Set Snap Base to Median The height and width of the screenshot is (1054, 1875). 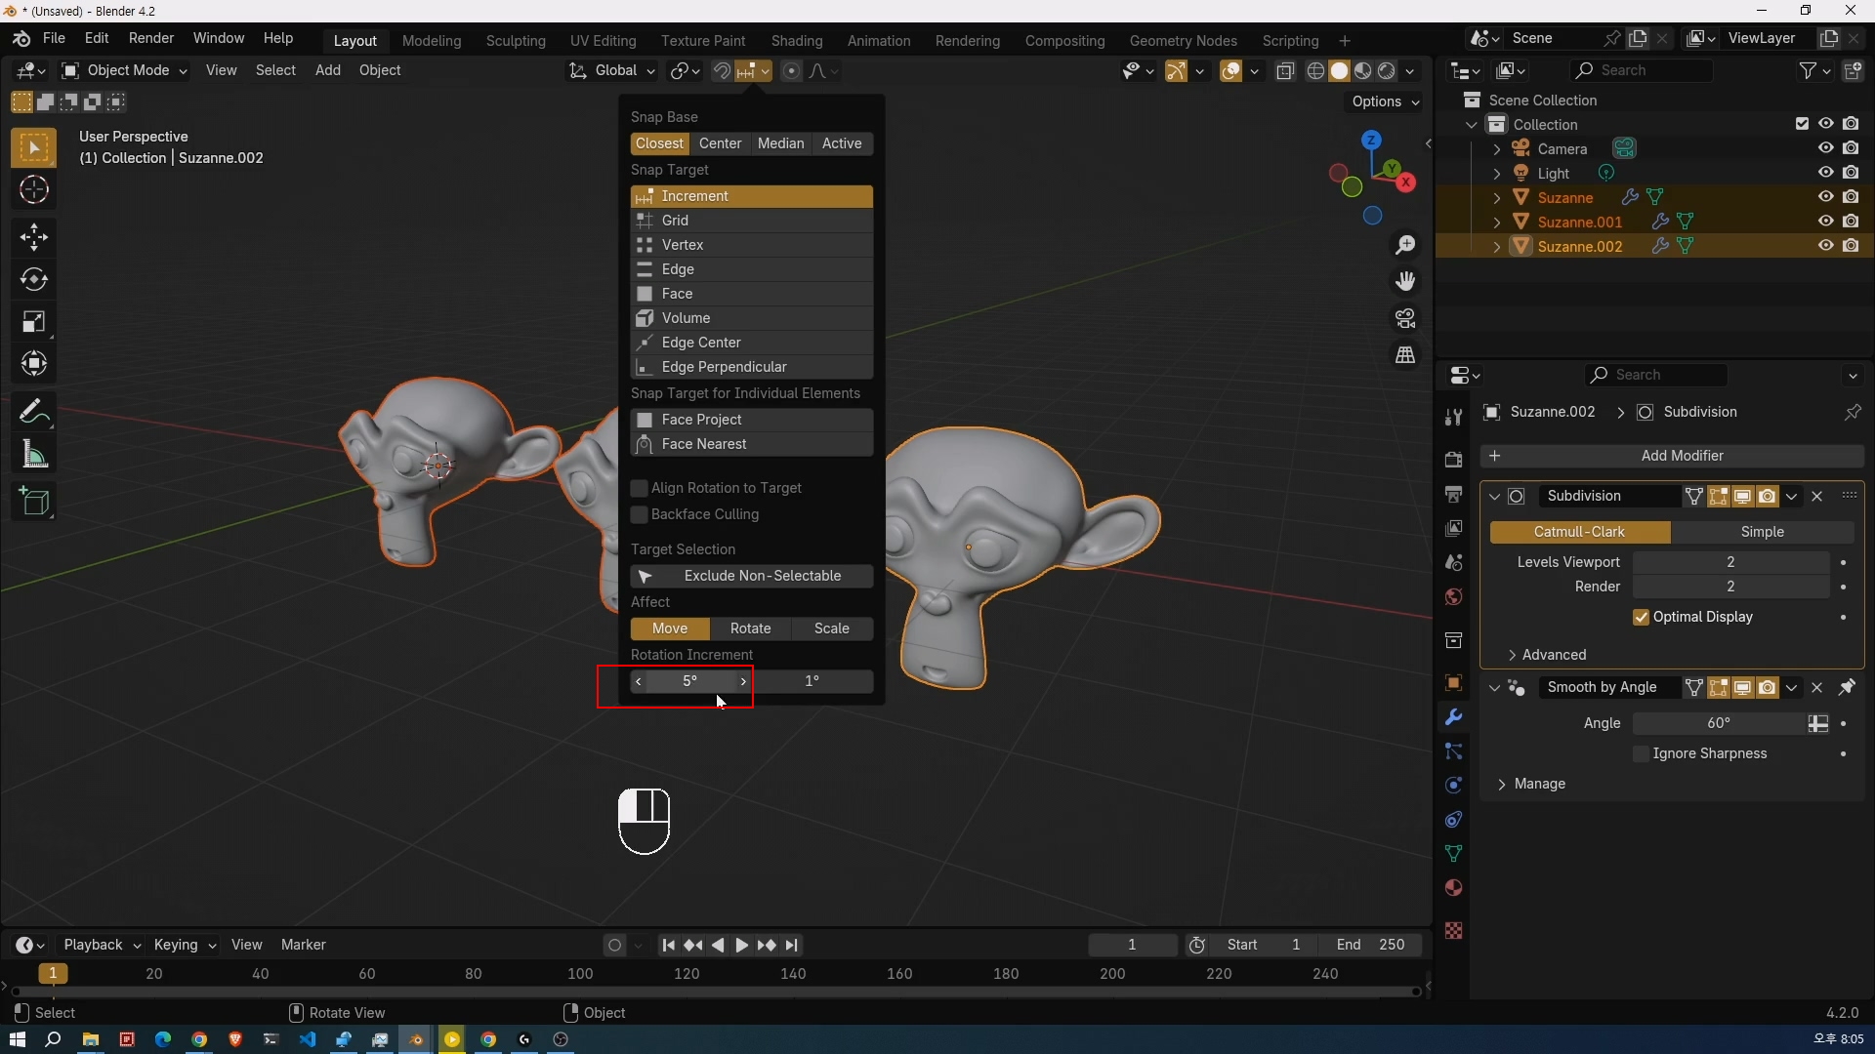[780, 143]
